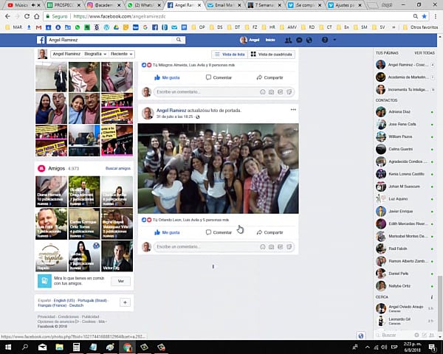The height and width of the screenshot is (354, 443).
Task: Click bookmark star icon in address bar
Action: tap(424, 16)
